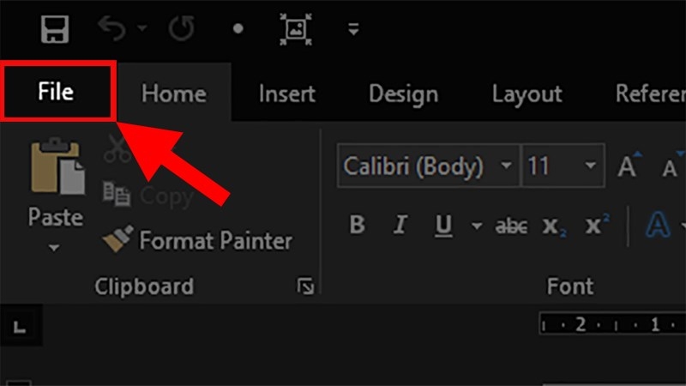Click the Undo arrow icon
686x386 pixels.
pyautogui.click(x=112, y=29)
